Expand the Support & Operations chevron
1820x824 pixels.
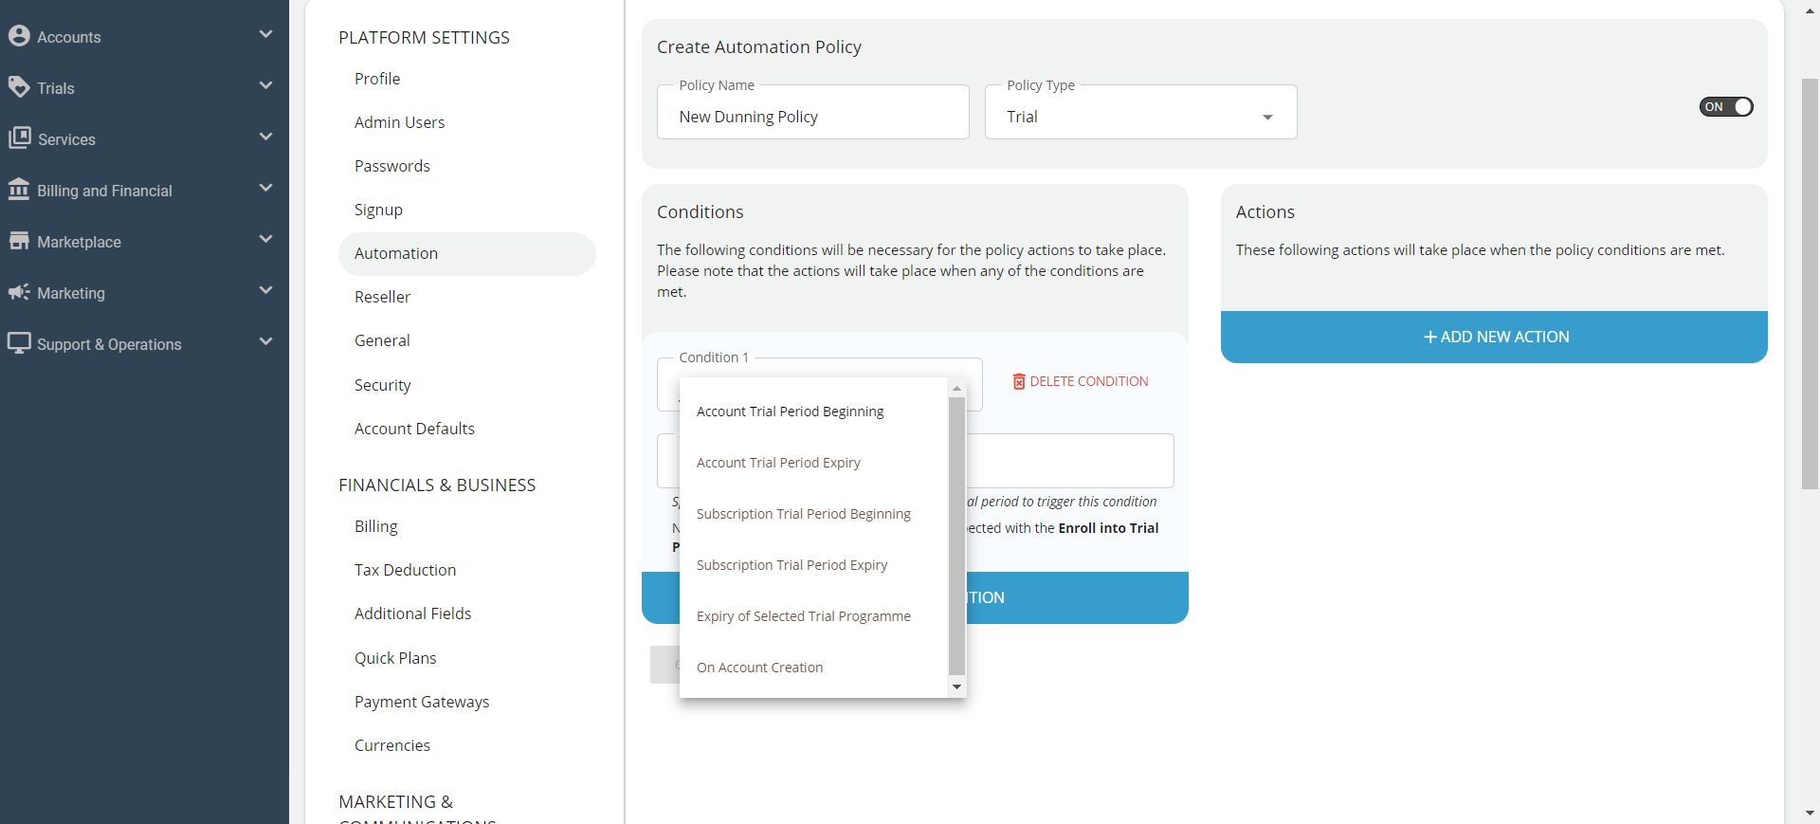tap(265, 342)
